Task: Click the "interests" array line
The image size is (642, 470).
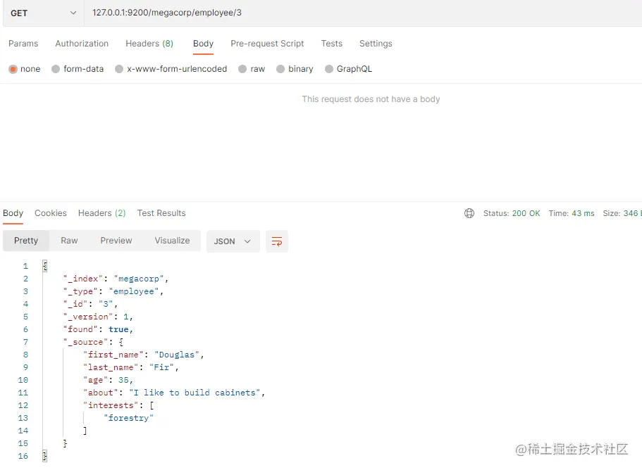Action: (118, 405)
